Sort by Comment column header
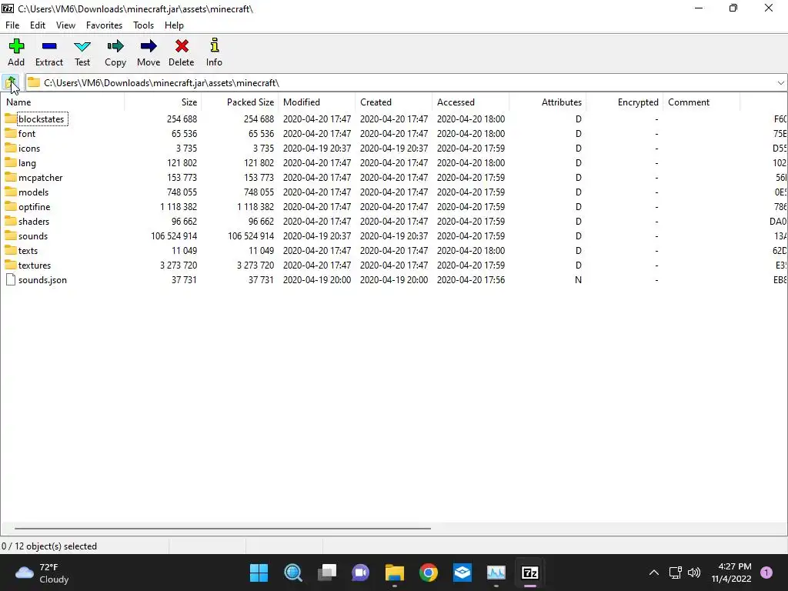The height and width of the screenshot is (591, 788). click(701, 102)
